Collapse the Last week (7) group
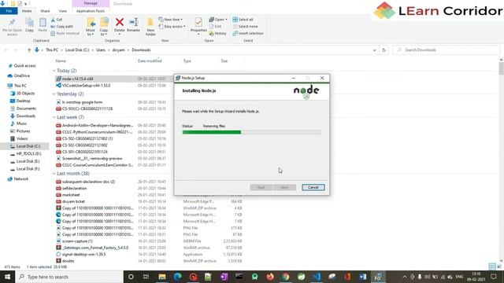This screenshot has width=504, height=283. pyautogui.click(x=54, y=117)
